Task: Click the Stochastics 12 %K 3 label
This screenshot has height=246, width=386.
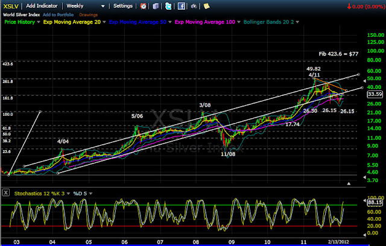Action: 39,194
